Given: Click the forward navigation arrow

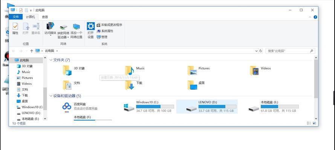Looking at the screenshot, I should [21, 51].
